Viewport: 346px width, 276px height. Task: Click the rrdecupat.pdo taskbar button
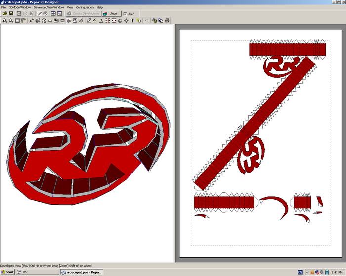click(x=82, y=272)
